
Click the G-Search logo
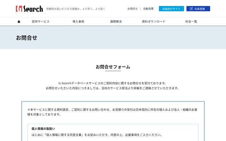[x=29, y=9]
